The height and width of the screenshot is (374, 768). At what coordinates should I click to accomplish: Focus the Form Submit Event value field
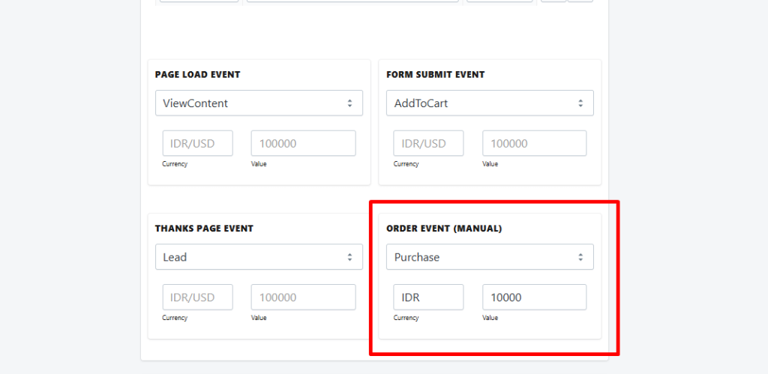pyautogui.click(x=534, y=143)
